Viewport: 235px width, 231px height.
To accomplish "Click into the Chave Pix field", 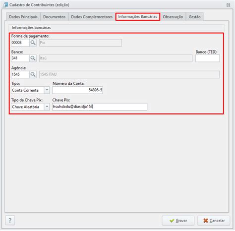I will click(x=100, y=107).
